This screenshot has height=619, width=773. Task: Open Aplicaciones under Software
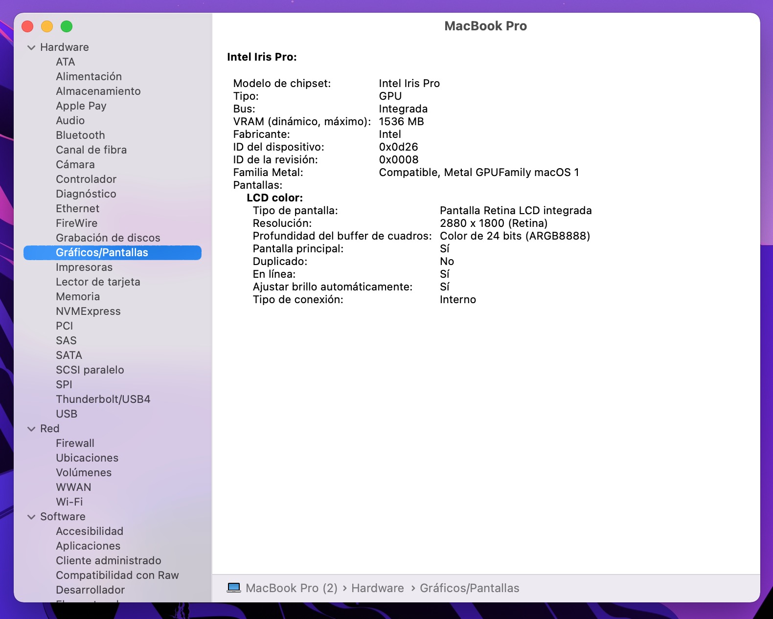pos(88,546)
